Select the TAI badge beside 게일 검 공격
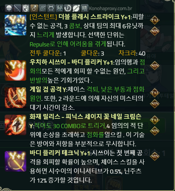 pyautogui.click(x=154, y=93)
